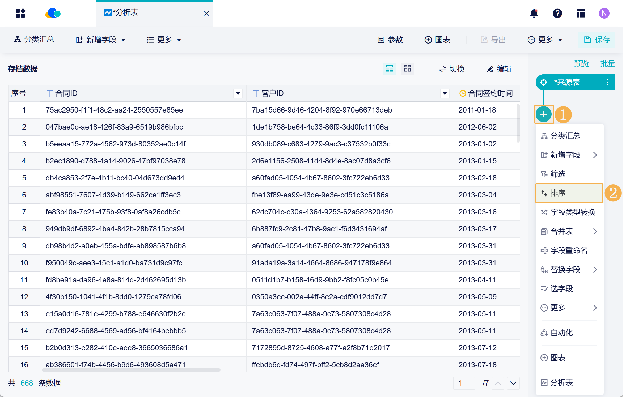Choose 筛选 in the step menu

(x=569, y=174)
